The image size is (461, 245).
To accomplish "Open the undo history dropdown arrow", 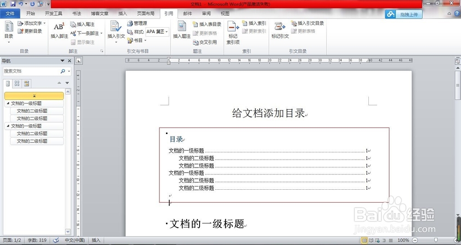I will [x=26, y=4].
